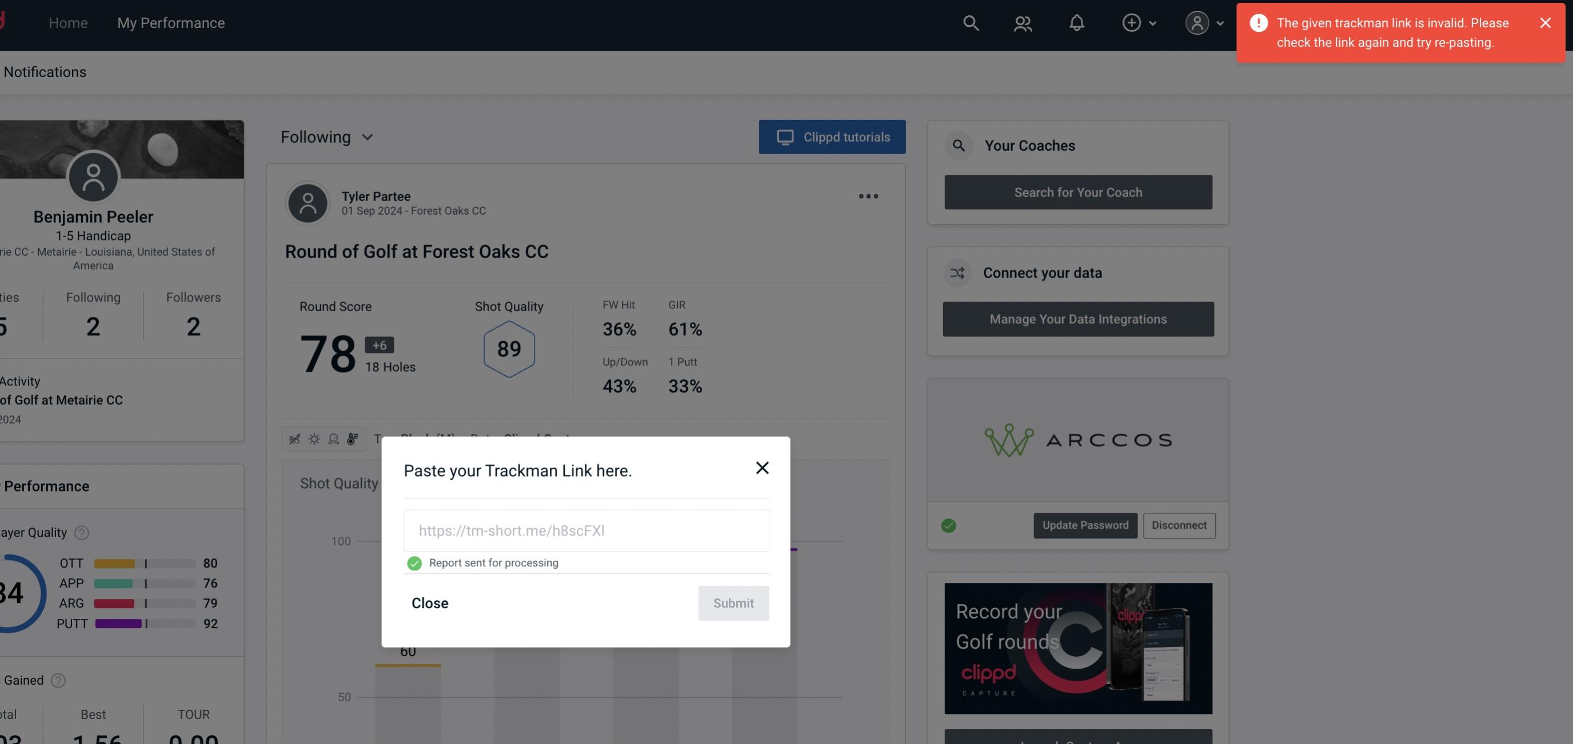This screenshot has width=1573, height=744.
Task: Expand the add content plus dropdown menu
Action: 1139,22
